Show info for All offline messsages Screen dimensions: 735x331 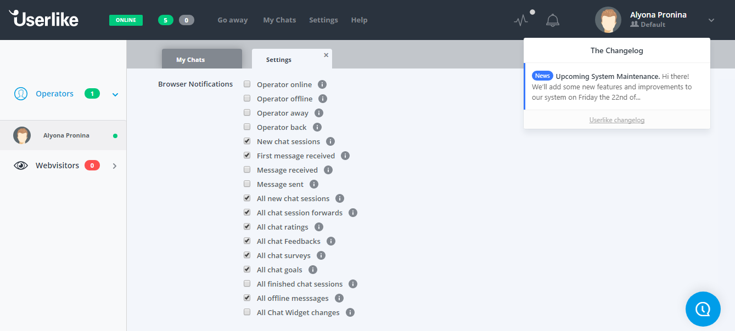pos(339,298)
